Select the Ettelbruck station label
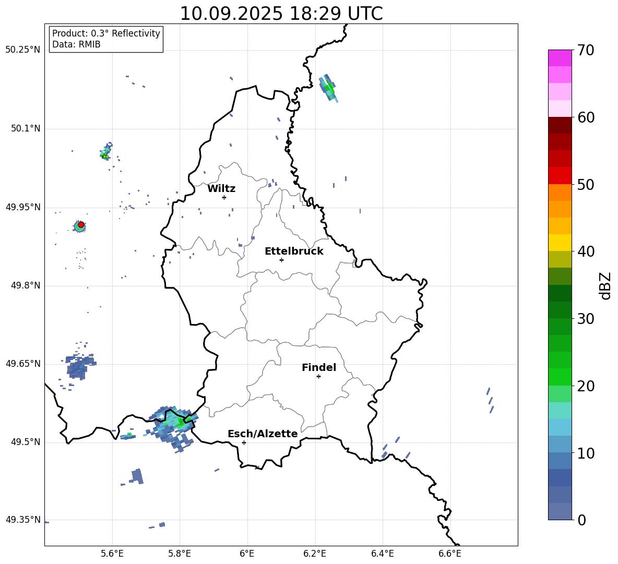This screenshot has height=564, width=618. pyautogui.click(x=294, y=251)
